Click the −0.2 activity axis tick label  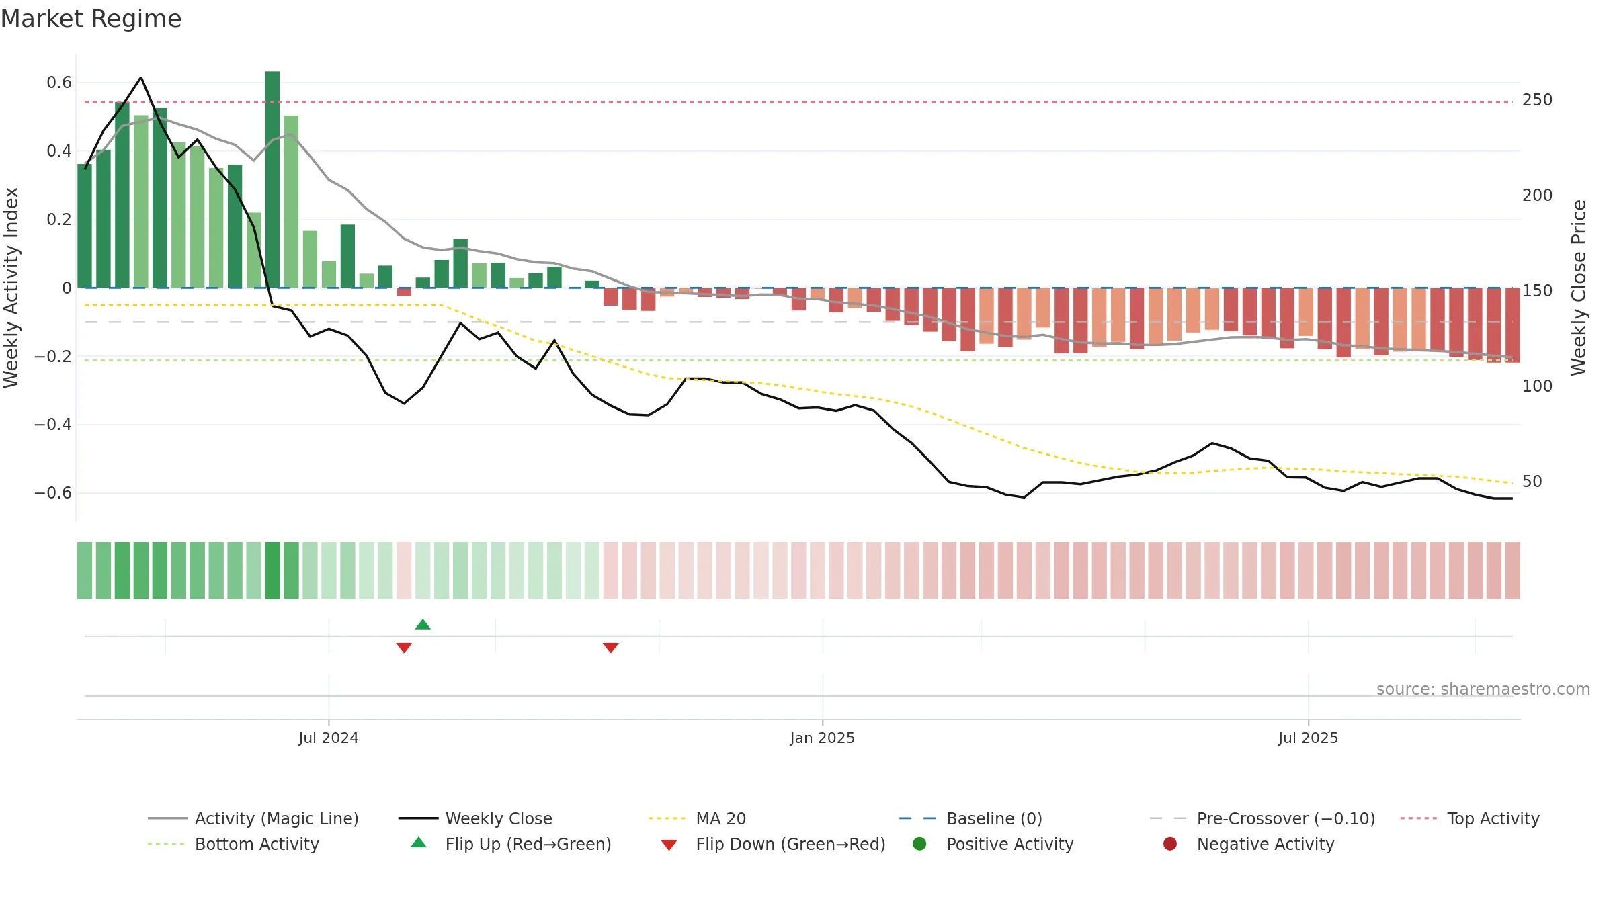click(52, 356)
